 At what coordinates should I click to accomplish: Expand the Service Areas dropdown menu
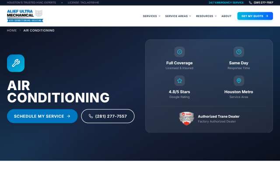pyautogui.click(x=178, y=16)
